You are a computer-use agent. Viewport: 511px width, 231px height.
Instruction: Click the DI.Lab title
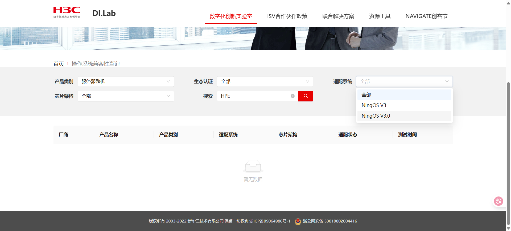104,13
